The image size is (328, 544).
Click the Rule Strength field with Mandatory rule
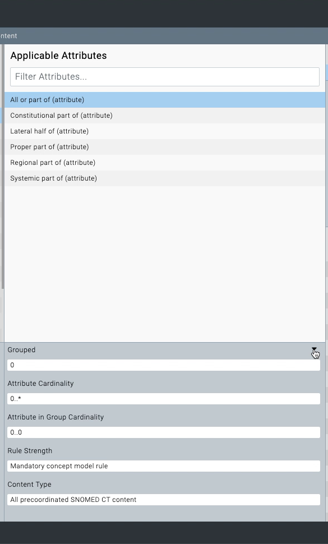[x=164, y=466]
